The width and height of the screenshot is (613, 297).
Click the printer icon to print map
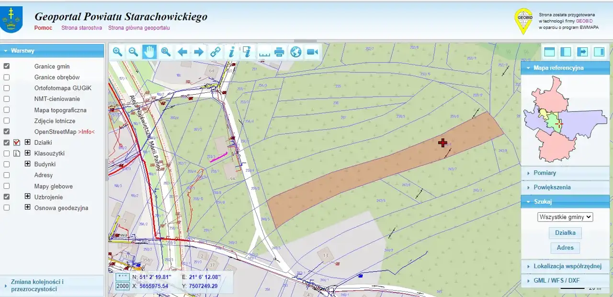point(280,52)
